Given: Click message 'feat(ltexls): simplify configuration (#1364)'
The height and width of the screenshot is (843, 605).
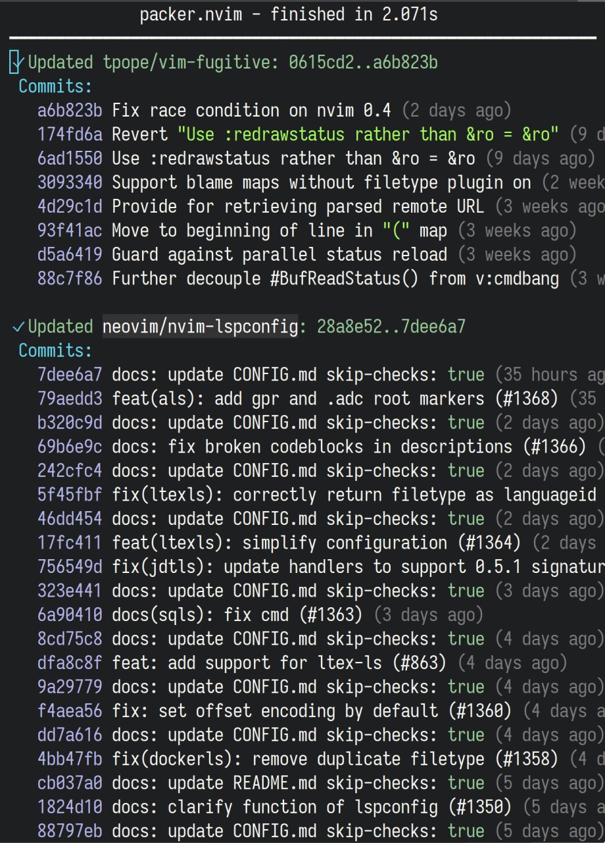Looking at the screenshot, I should point(316,543).
